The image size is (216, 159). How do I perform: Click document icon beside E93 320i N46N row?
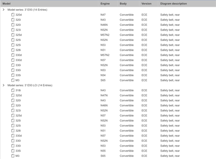(x=13, y=25)
